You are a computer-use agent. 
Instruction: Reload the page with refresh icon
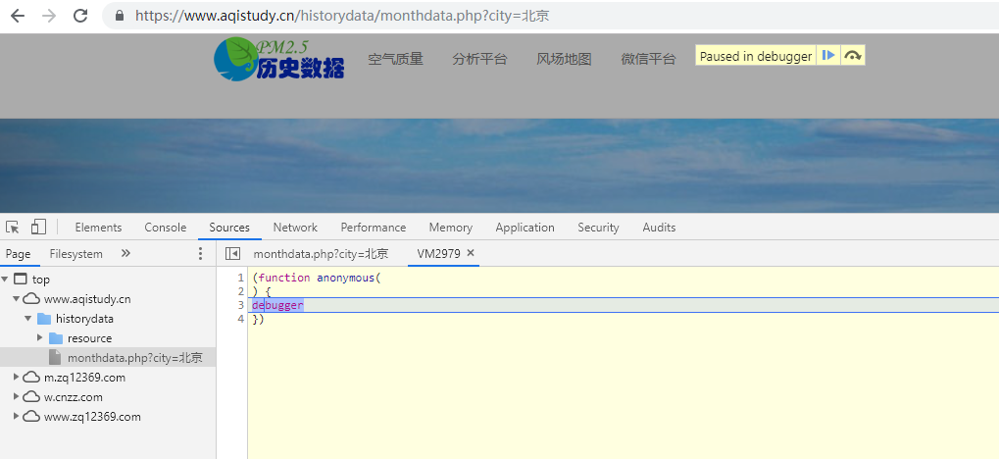pyautogui.click(x=80, y=16)
